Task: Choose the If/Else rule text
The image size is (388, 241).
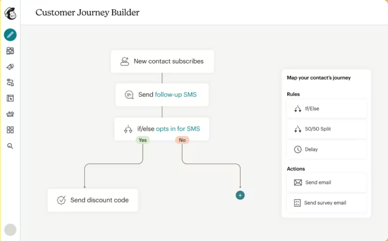Action: tap(312, 109)
